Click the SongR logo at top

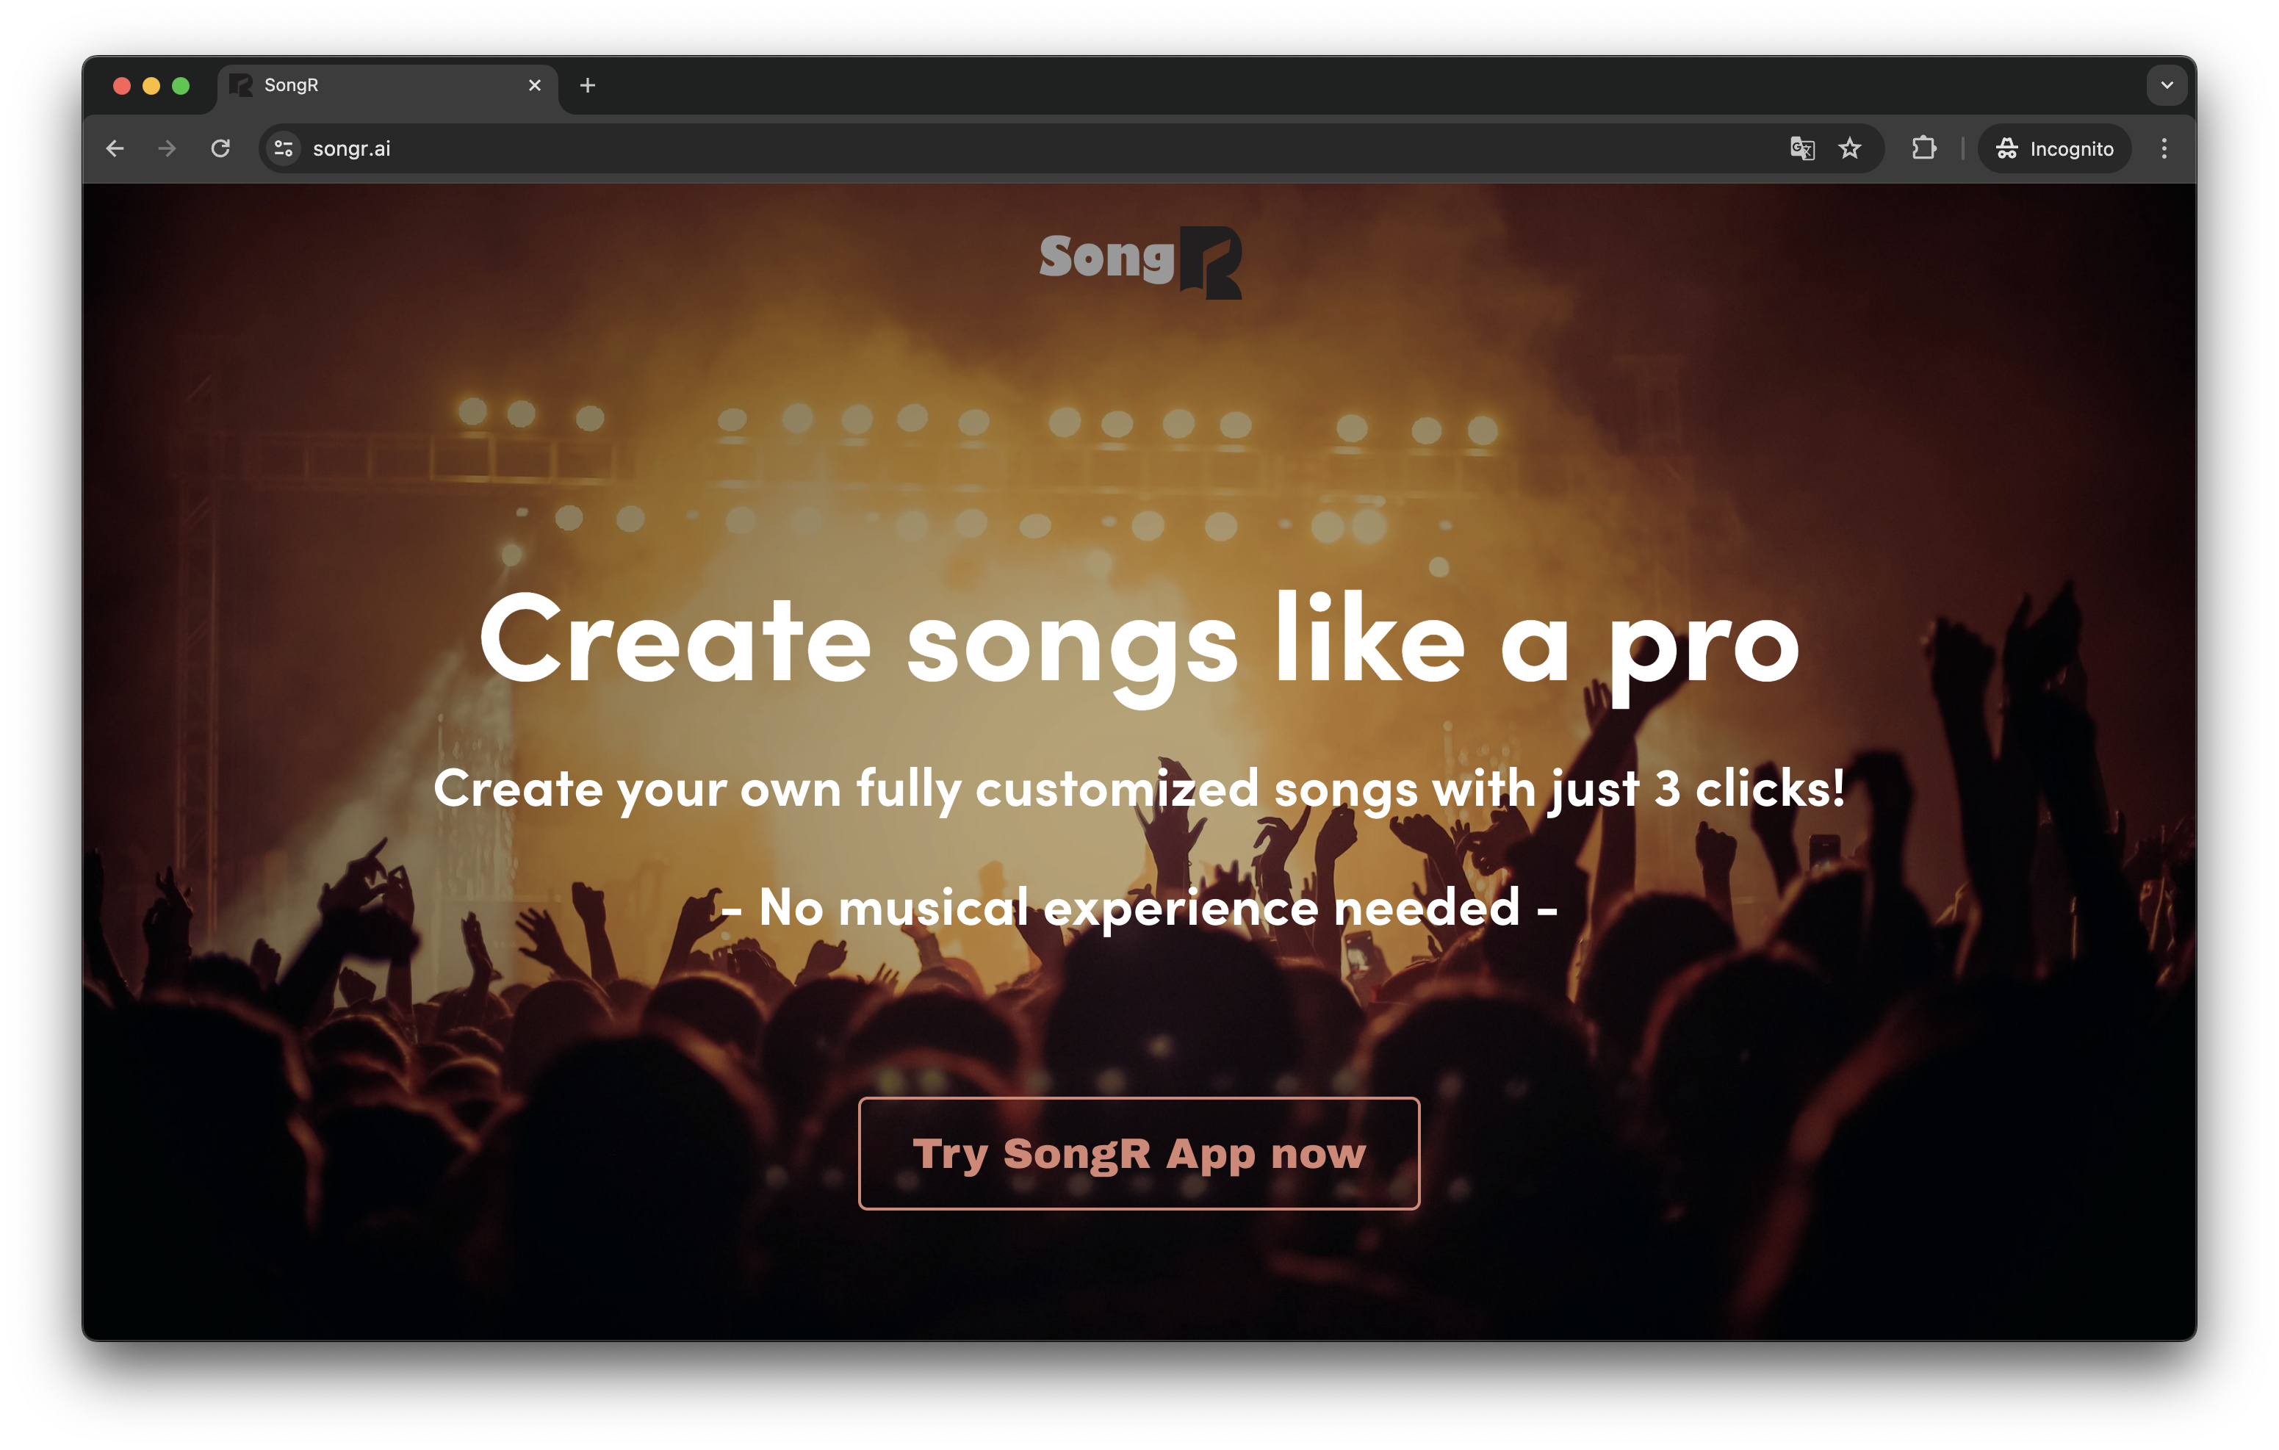[x=1139, y=261]
